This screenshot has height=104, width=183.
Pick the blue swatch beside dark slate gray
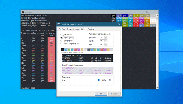[x=92, y=50]
